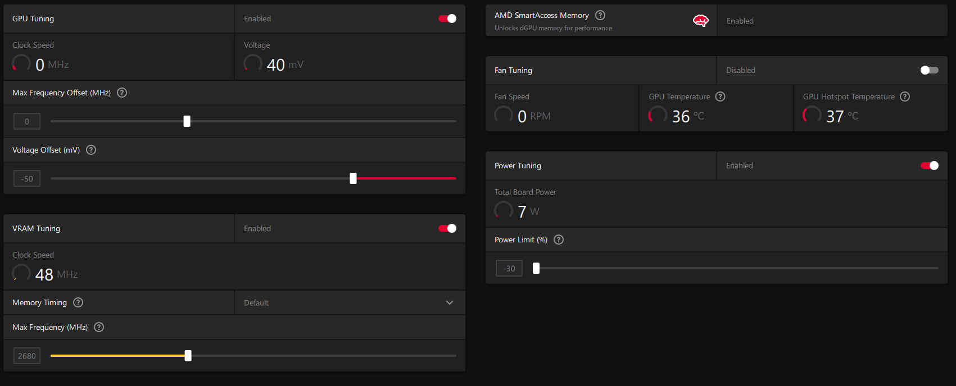The height and width of the screenshot is (386, 956).
Task: Click the 7 W board power reading
Action: click(x=528, y=212)
